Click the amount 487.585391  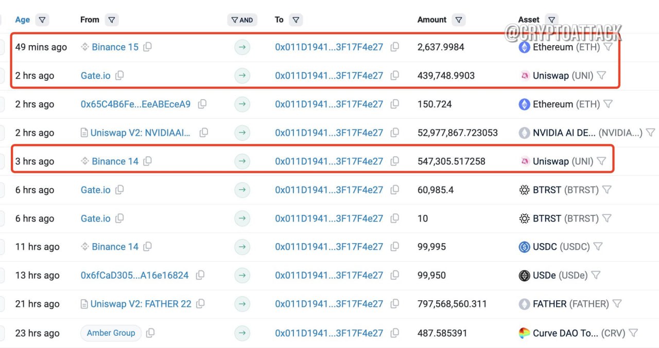(442, 333)
